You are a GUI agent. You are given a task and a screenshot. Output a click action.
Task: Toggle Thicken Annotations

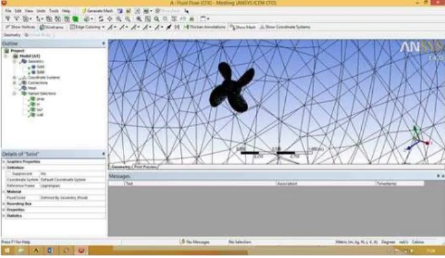[x=205, y=27]
